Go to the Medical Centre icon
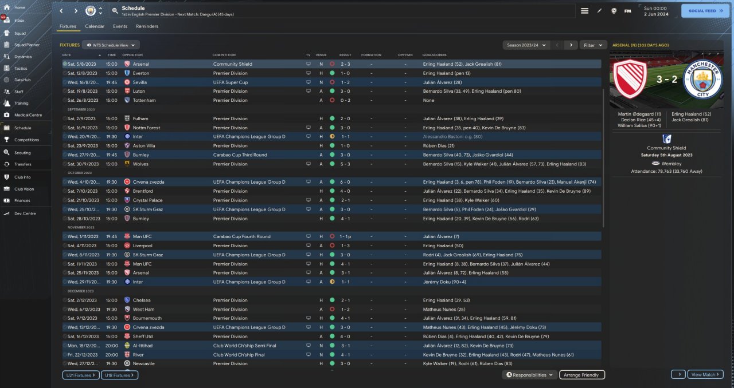 (x=6, y=115)
